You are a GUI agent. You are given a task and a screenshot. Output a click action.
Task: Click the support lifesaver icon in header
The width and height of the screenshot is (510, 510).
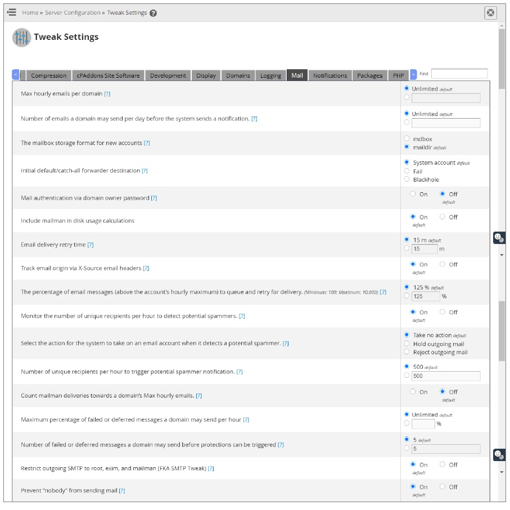point(490,13)
